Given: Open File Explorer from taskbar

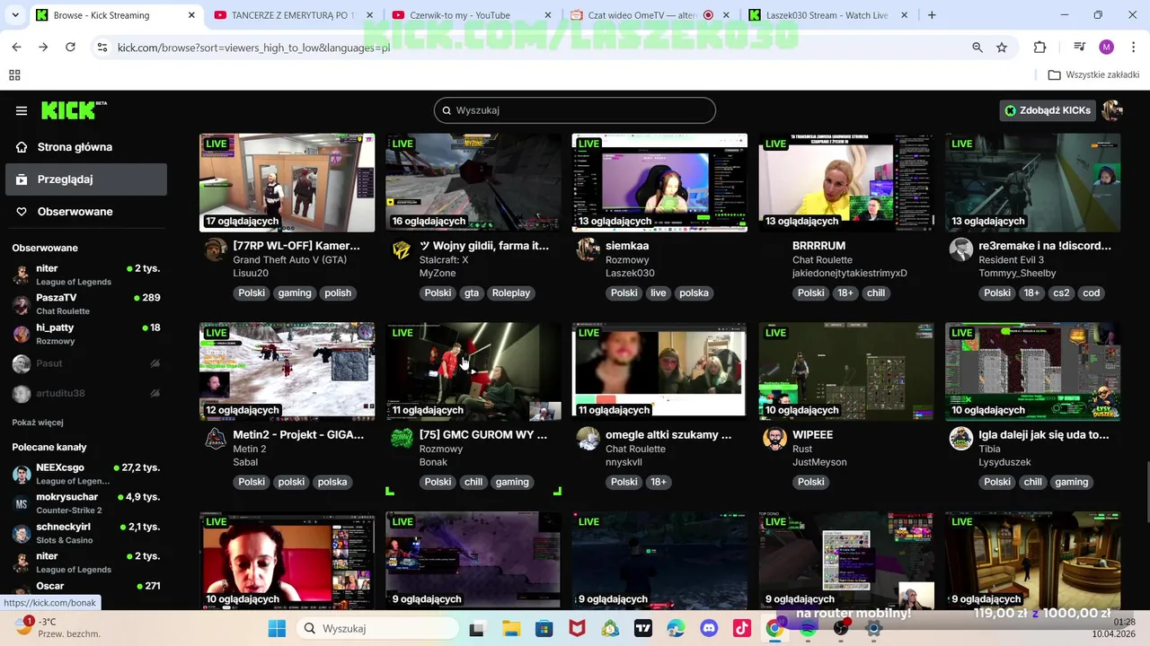Looking at the screenshot, I should point(510,628).
